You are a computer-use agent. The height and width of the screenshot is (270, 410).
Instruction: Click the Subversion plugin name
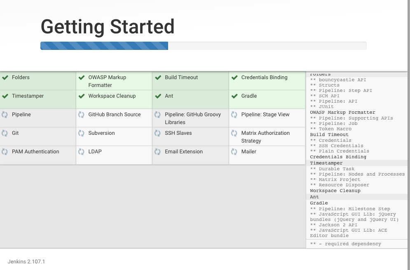(x=101, y=133)
